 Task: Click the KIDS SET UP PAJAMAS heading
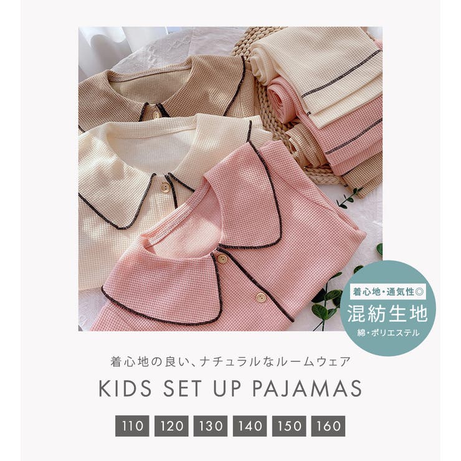[x=230, y=388]
